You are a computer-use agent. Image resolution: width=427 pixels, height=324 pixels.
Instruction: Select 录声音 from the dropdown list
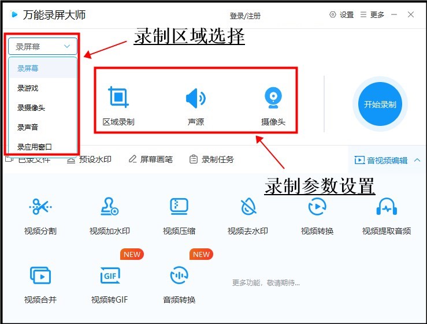pyautogui.click(x=43, y=127)
